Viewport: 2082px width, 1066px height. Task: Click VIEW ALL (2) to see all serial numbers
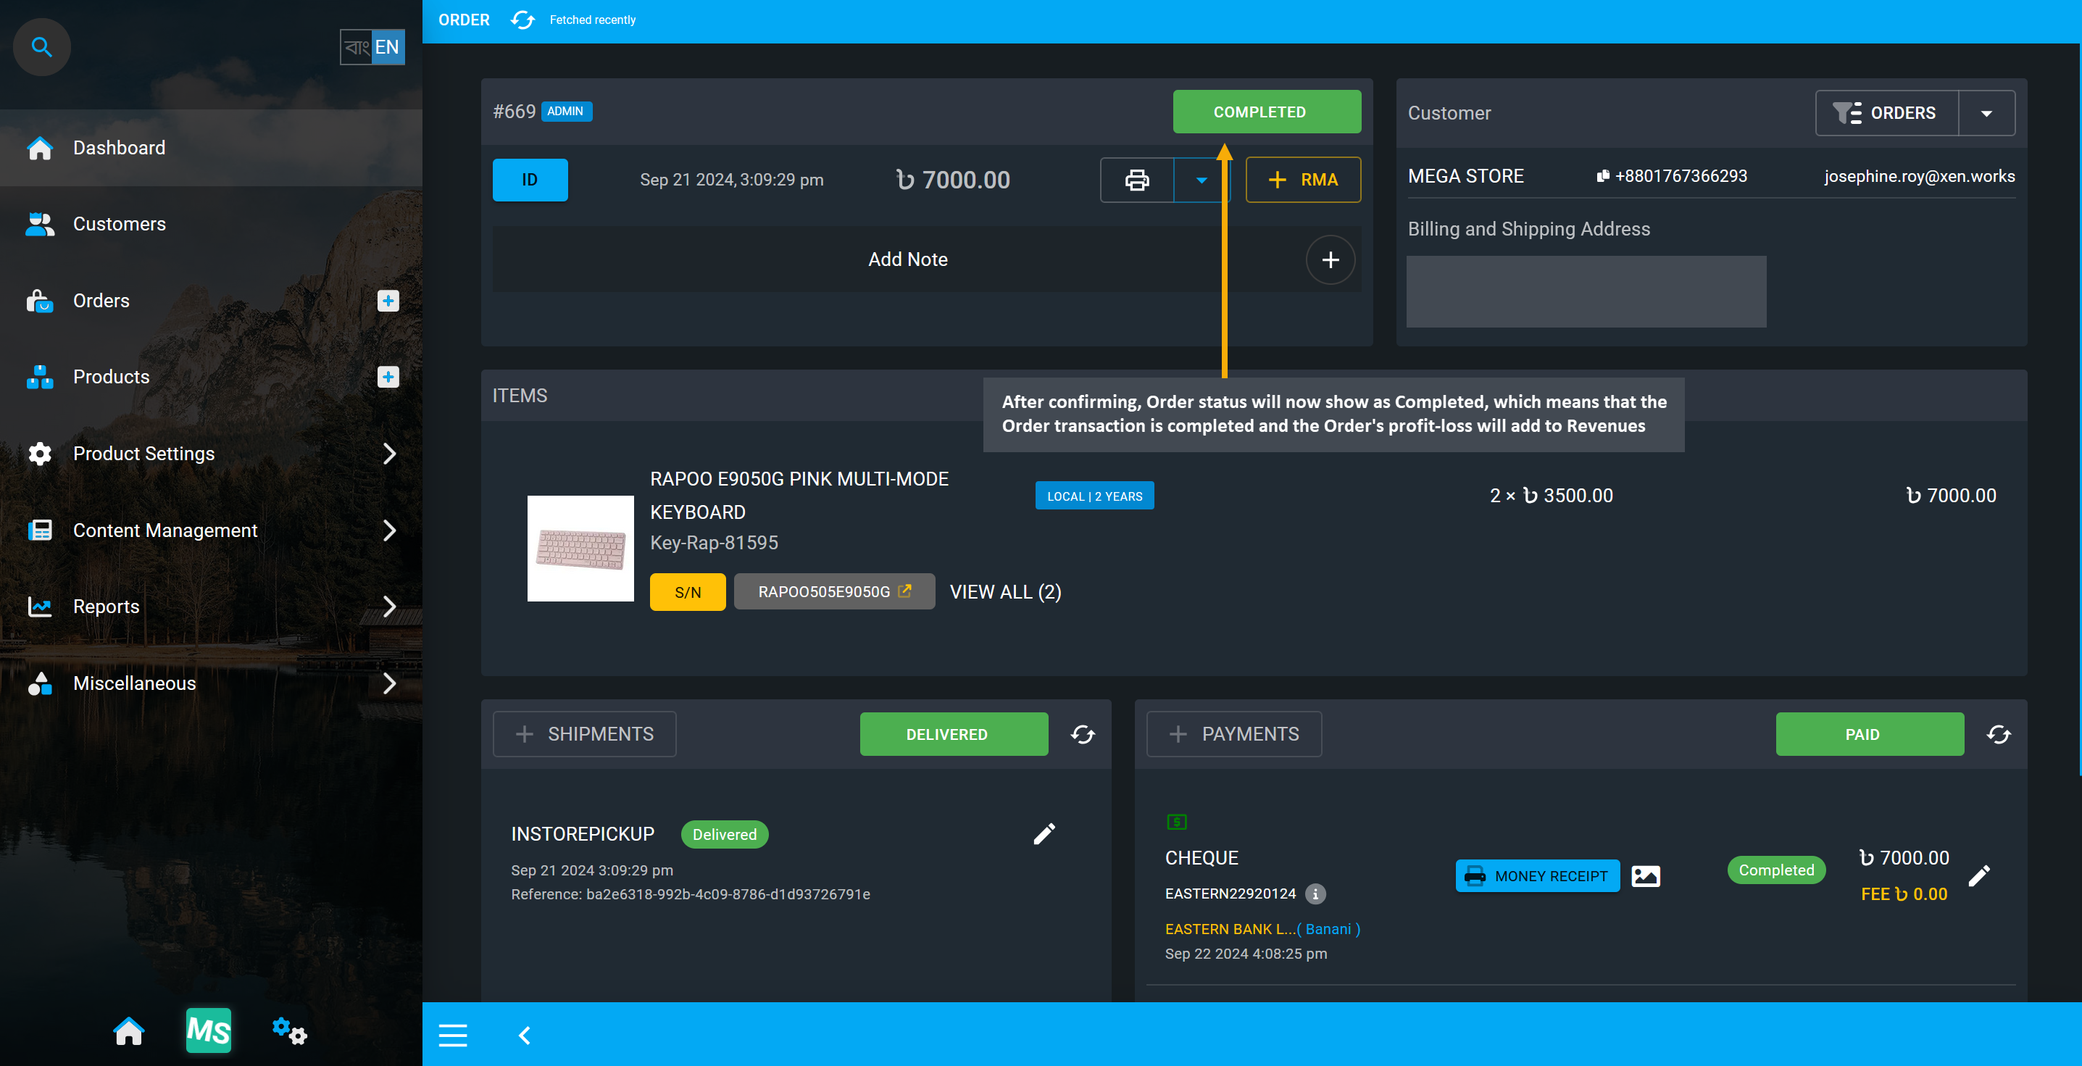tap(1006, 591)
